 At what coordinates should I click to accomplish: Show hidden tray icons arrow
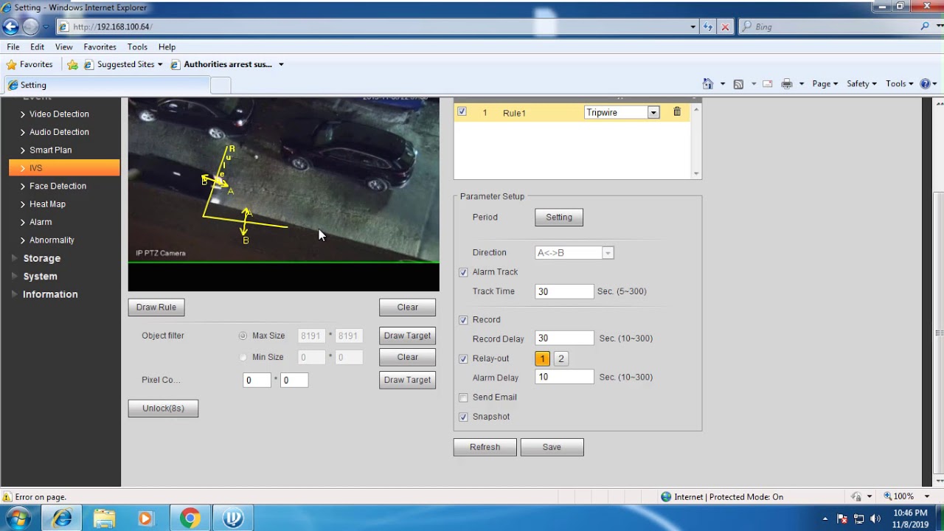click(x=825, y=518)
